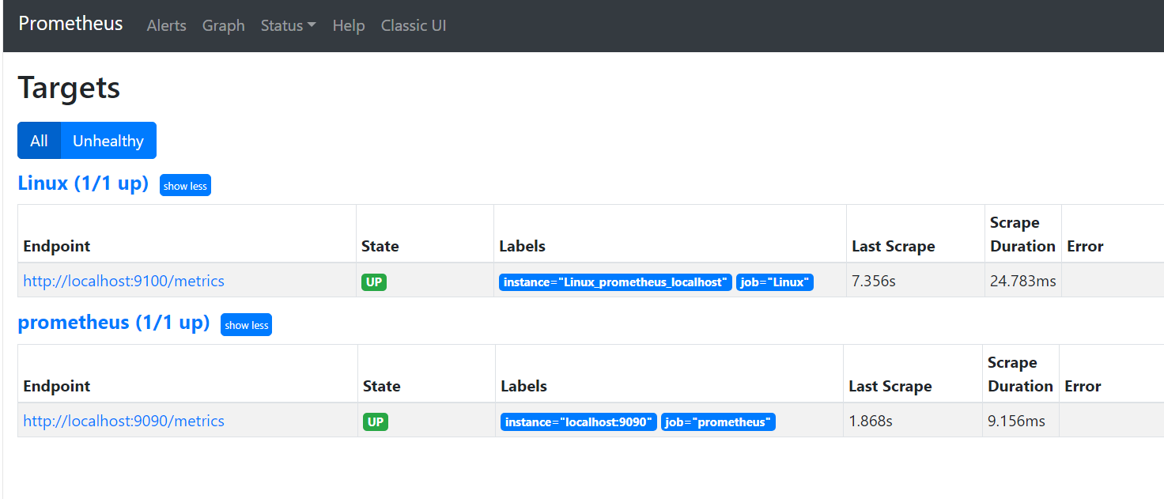Image resolution: width=1164 pixels, height=499 pixels.
Task: Select the All targets filter
Action: point(39,141)
